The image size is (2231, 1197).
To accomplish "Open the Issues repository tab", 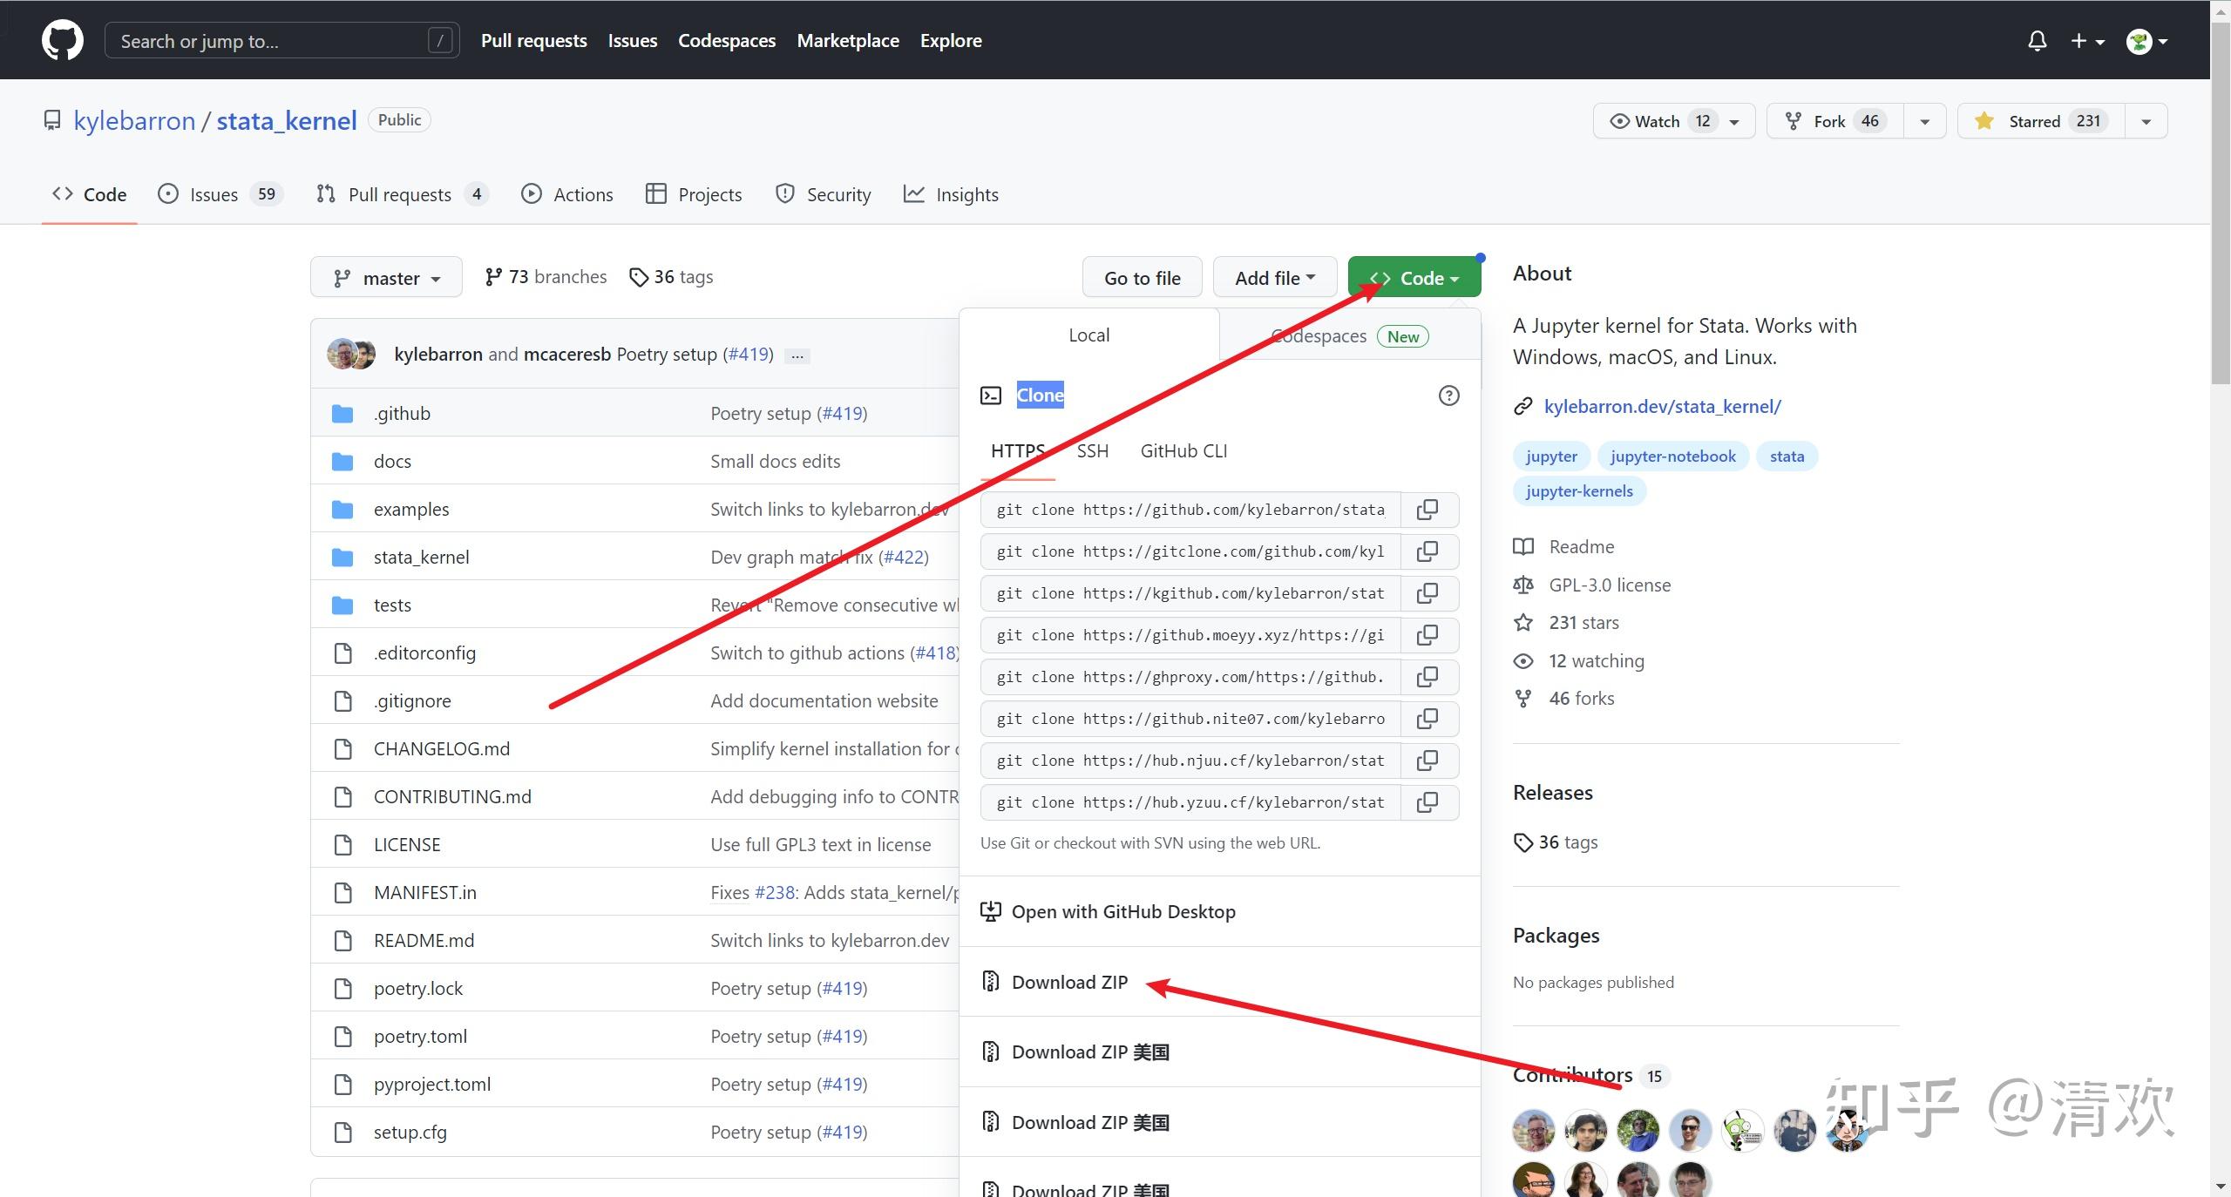I will tap(215, 194).
